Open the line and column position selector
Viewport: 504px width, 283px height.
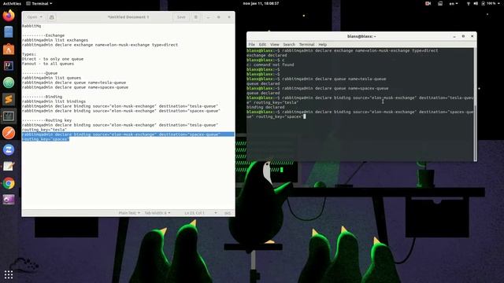[200, 213]
